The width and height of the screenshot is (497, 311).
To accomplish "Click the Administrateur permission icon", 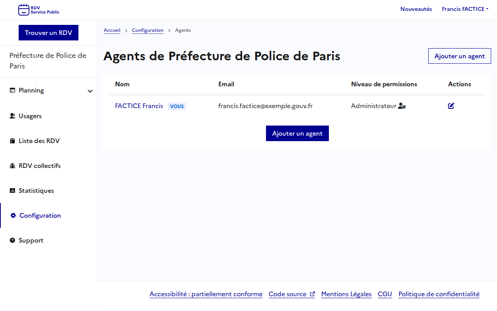I will click(x=402, y=106).
